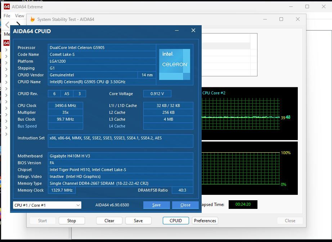Open the File menu in AIDA64 Extreme

point(7,16)
